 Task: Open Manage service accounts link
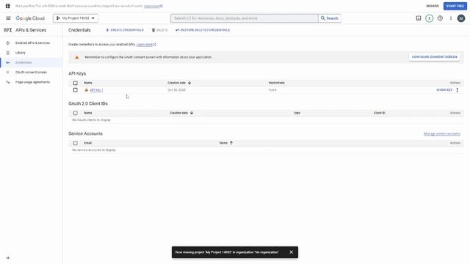[x=442, y=133]
